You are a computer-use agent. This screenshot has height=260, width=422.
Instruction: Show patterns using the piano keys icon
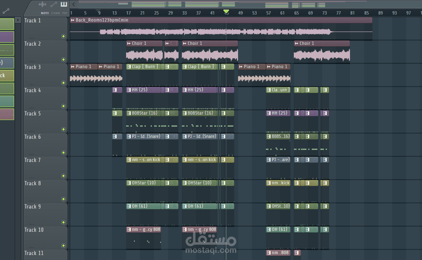click(x=64, y=4)
